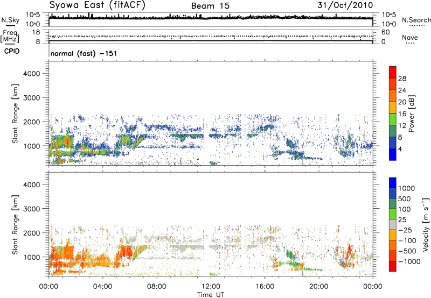The width and height of the screenshot is (431, 298).
Task: Click the 'Nave' legend label
Action: click(410, 37)
